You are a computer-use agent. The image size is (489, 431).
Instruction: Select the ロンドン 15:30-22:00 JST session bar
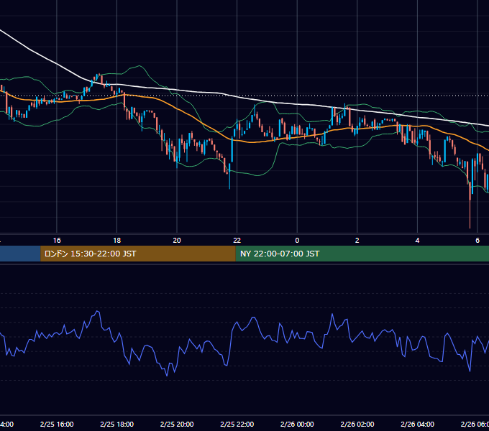pyautogui.click(x=138, y=254)
